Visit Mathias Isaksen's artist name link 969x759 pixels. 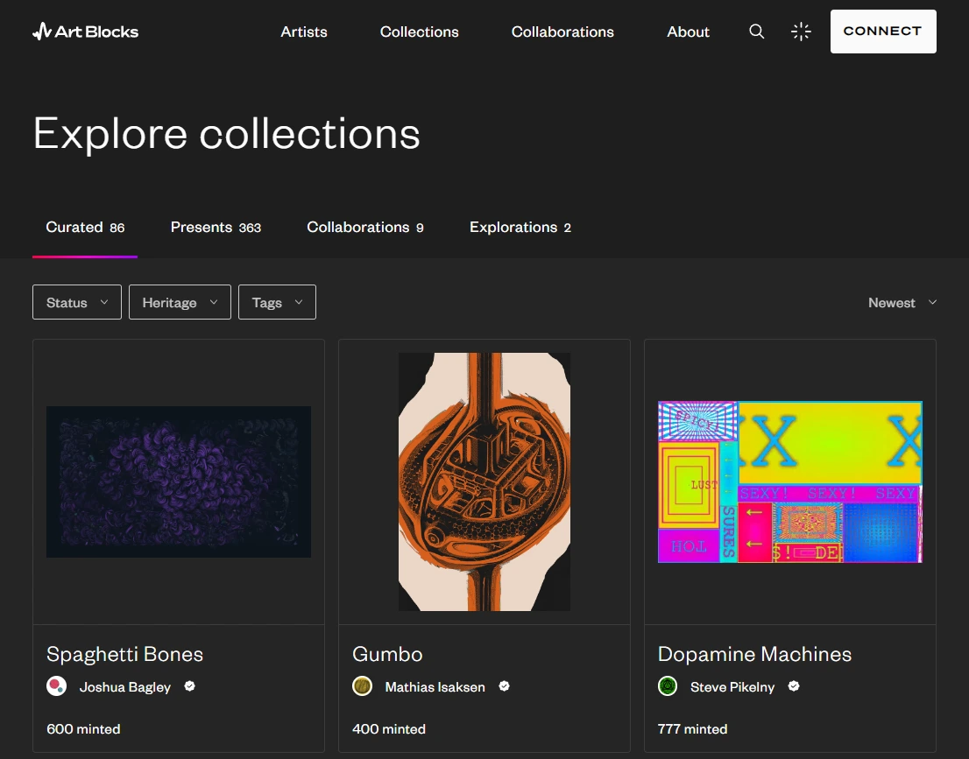[x=435, y=686]
